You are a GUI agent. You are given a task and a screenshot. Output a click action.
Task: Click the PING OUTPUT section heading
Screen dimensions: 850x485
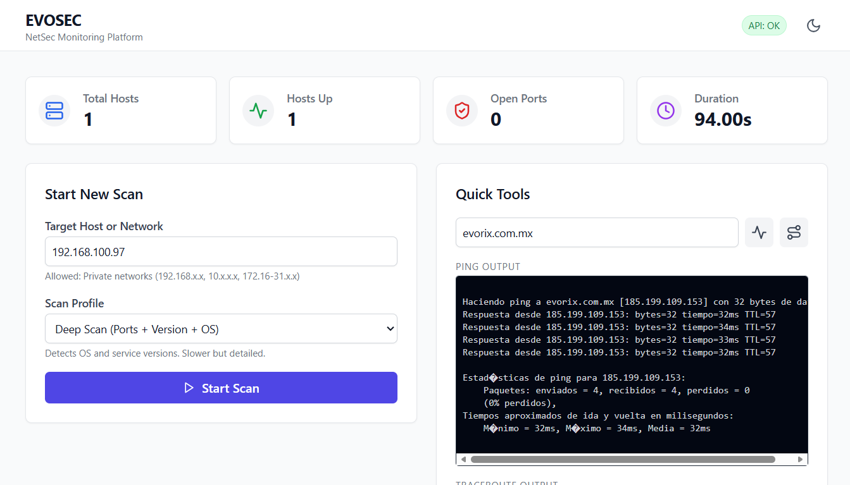(487, 266)
